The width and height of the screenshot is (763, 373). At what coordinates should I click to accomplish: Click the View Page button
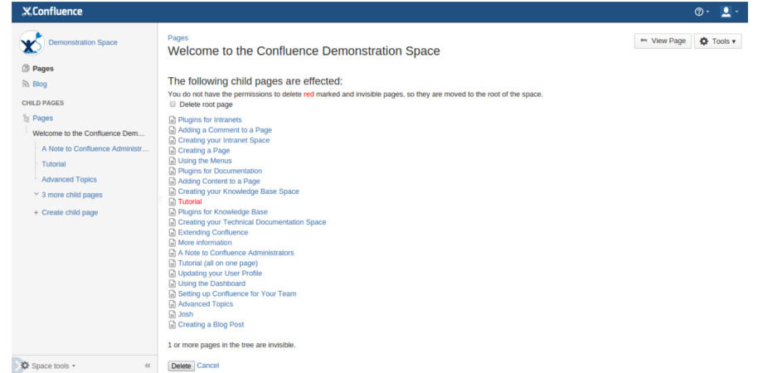663,41
